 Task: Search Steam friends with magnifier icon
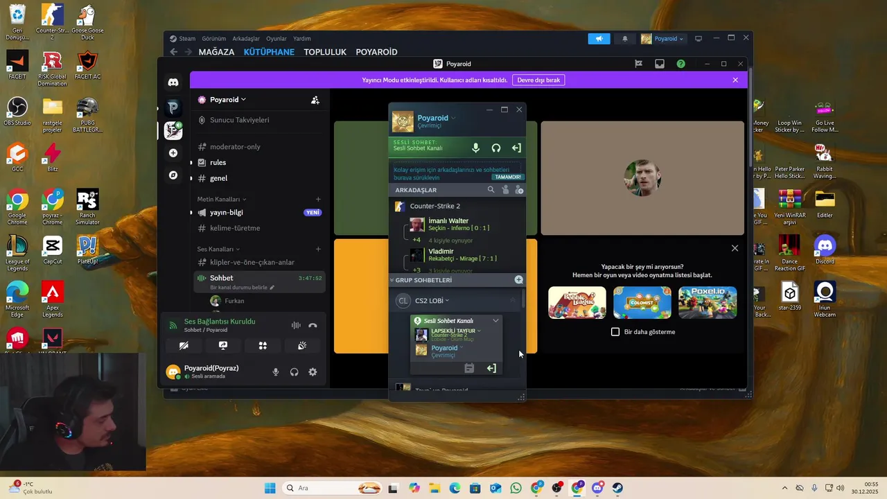[491, 189]
